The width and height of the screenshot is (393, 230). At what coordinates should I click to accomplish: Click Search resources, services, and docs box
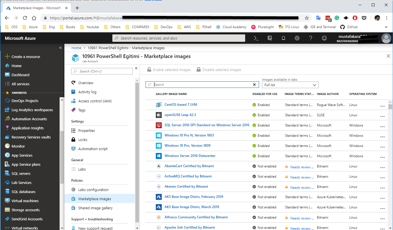pyautogui.click(x=179, y=38)
